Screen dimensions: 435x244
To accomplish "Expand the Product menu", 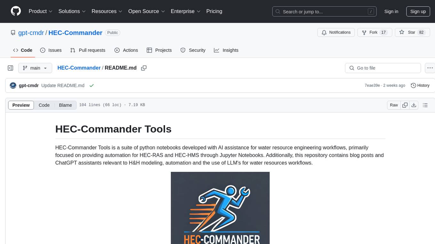I will pos(41,11).
